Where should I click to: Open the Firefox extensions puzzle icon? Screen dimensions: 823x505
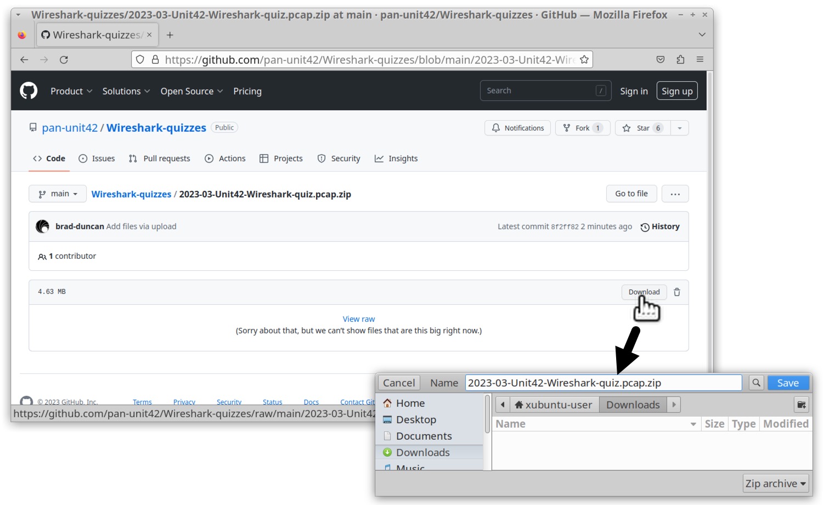tap(680, 59)
